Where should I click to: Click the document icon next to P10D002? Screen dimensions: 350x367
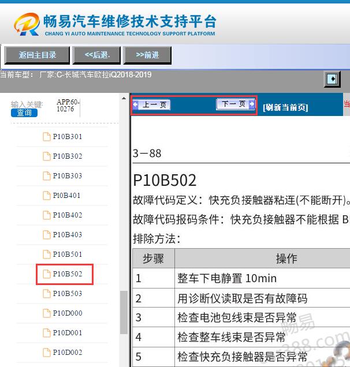click(x=47, y=353)
